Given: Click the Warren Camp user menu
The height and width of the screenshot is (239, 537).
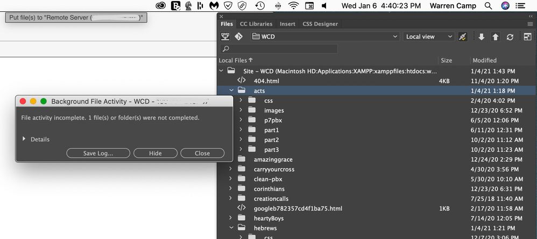Looking at the screenshot, I should [453, 5].
